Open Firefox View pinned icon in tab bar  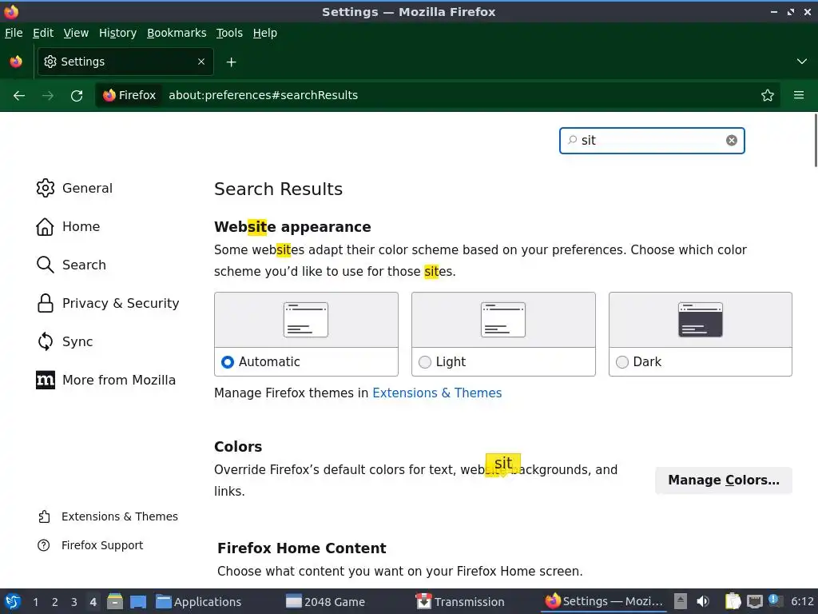point(16,62)
